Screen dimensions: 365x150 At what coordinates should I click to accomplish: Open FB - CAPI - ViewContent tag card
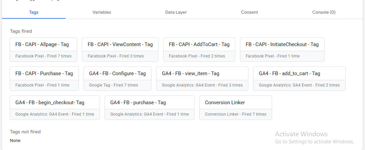click(x=120, y=49)
